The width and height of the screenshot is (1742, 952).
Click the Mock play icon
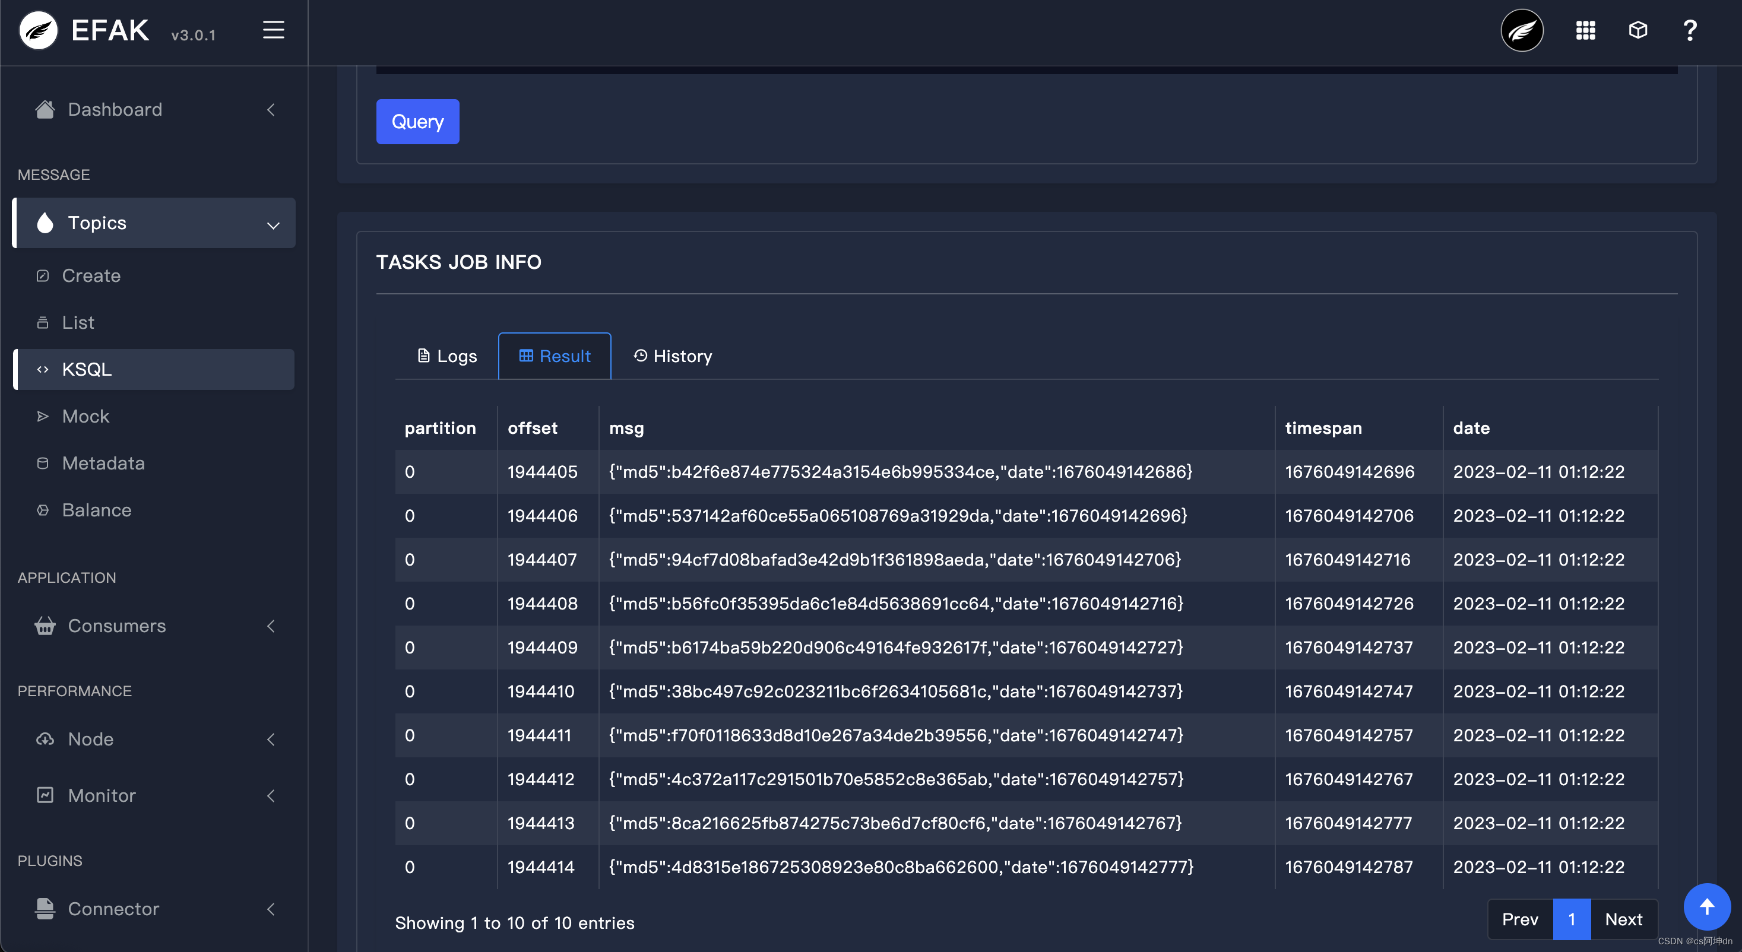pyautogui.click(x=43, y=417)
